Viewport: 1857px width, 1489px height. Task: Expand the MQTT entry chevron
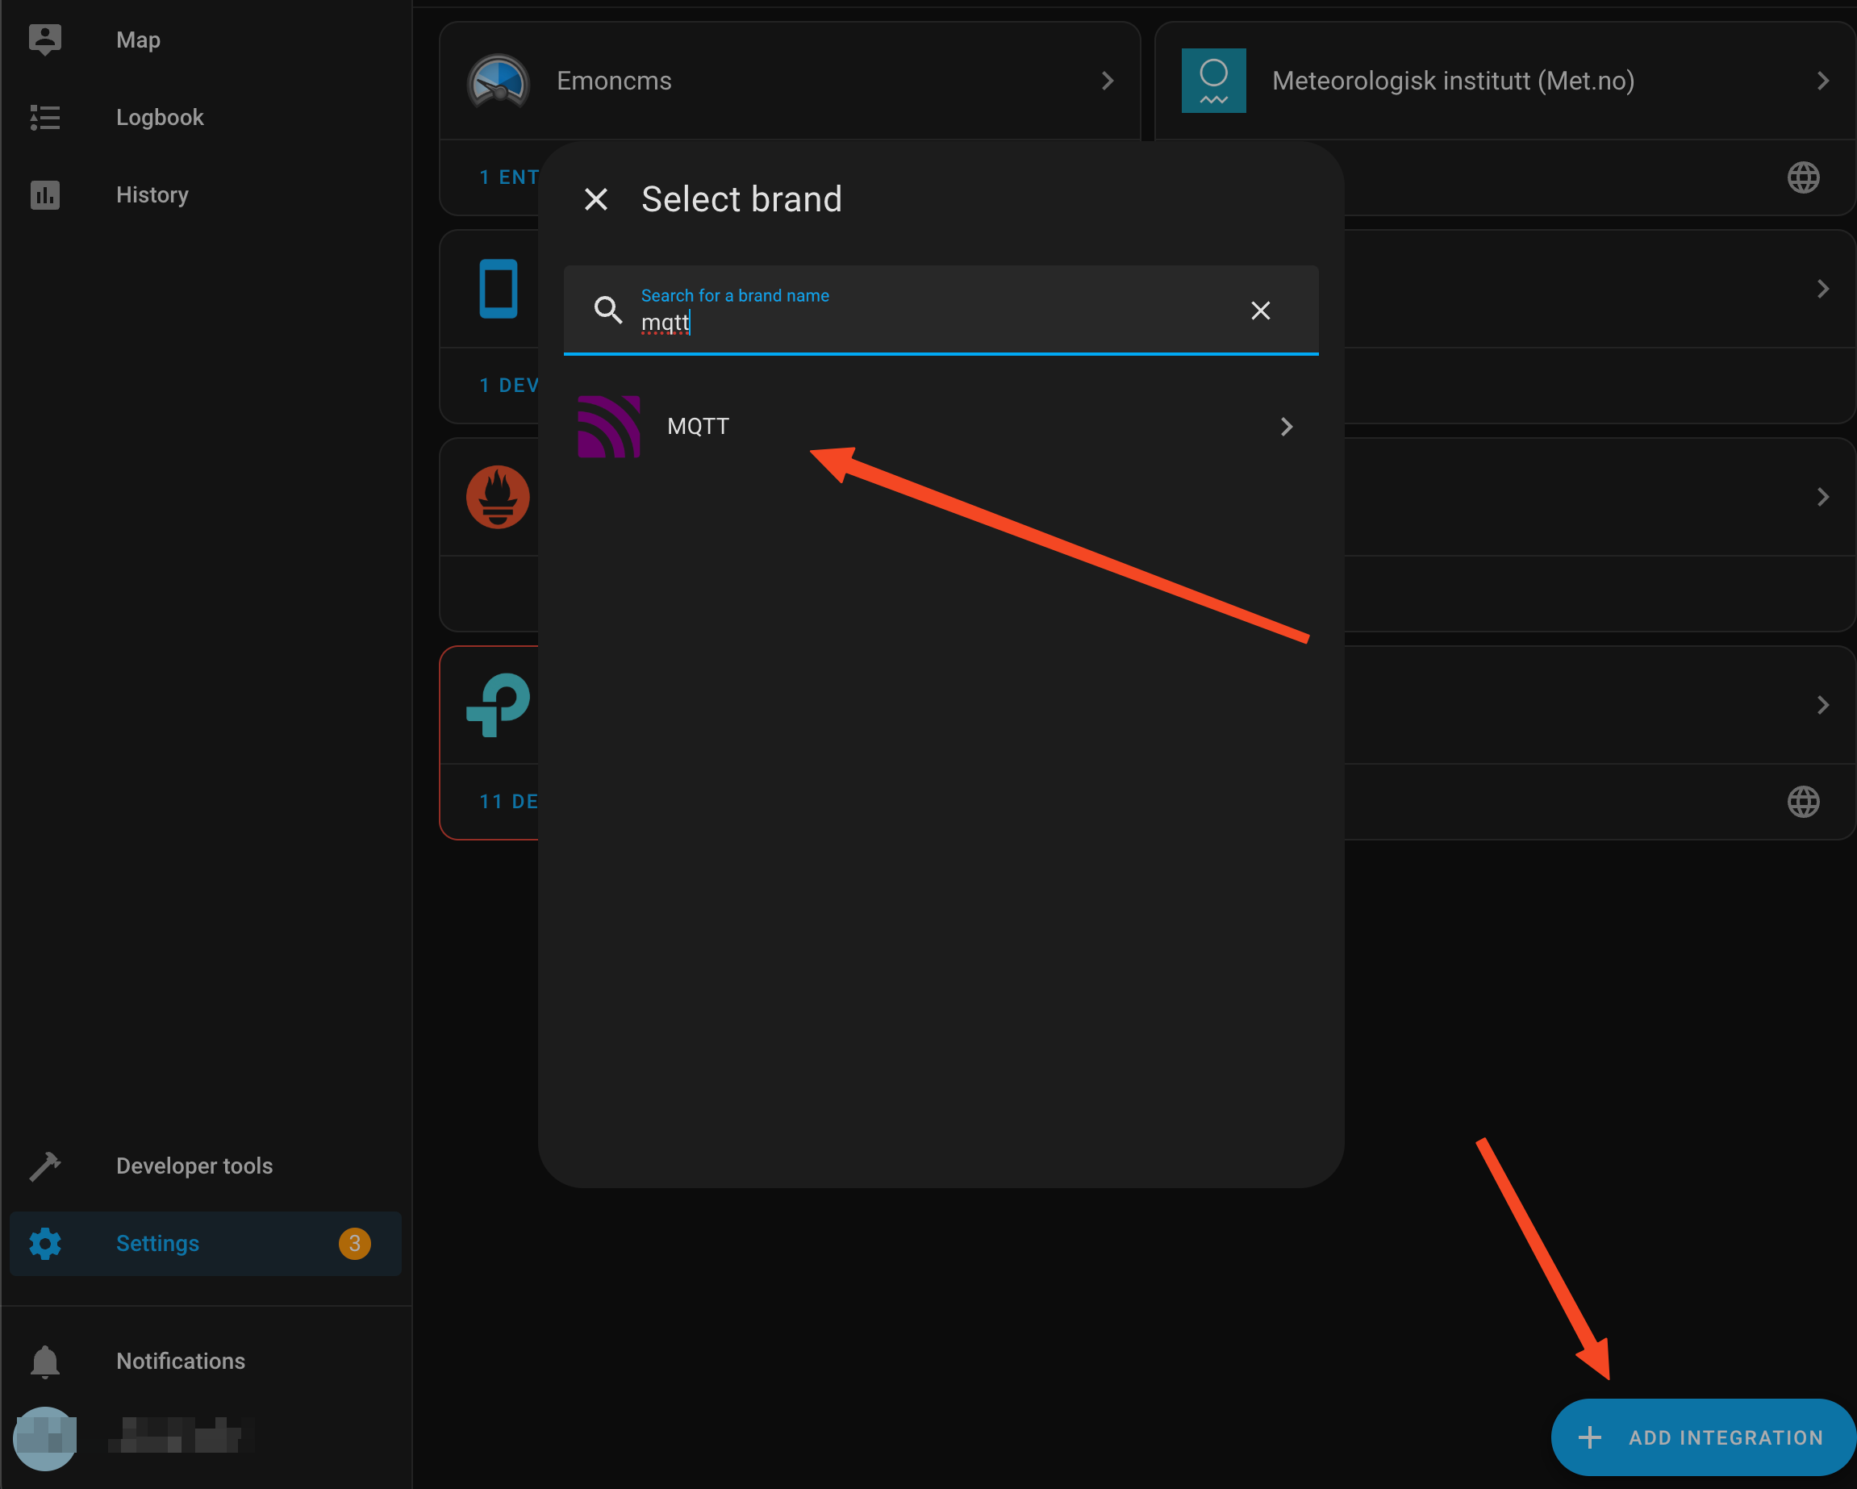click(x=1286, y=426)
